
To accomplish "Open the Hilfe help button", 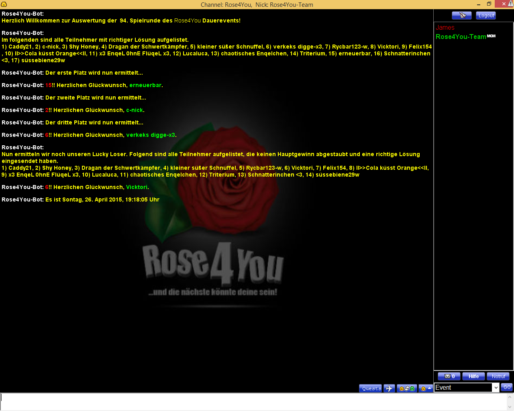I will (x=473, y=376).
